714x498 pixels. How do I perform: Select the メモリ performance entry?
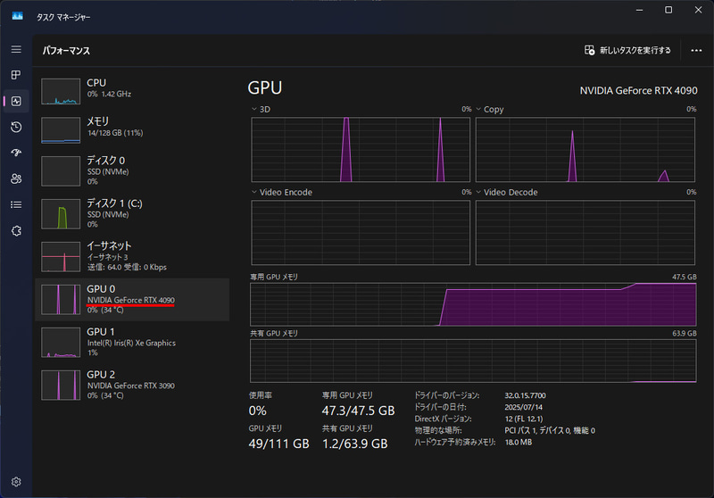132,129
